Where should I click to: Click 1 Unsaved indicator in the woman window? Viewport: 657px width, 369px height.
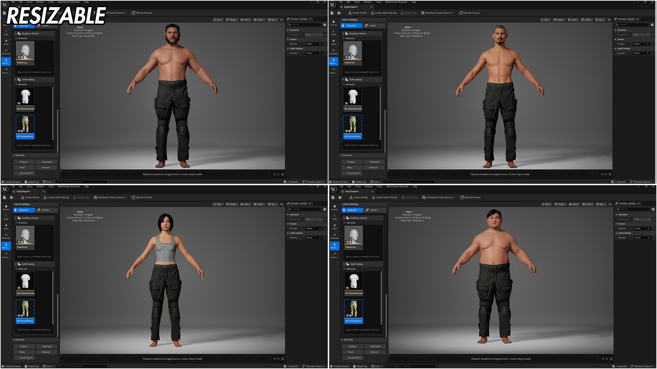[x=292, y=366]
